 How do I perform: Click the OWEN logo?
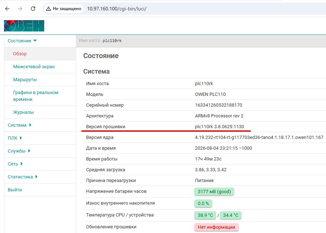(x=24, y=26)
